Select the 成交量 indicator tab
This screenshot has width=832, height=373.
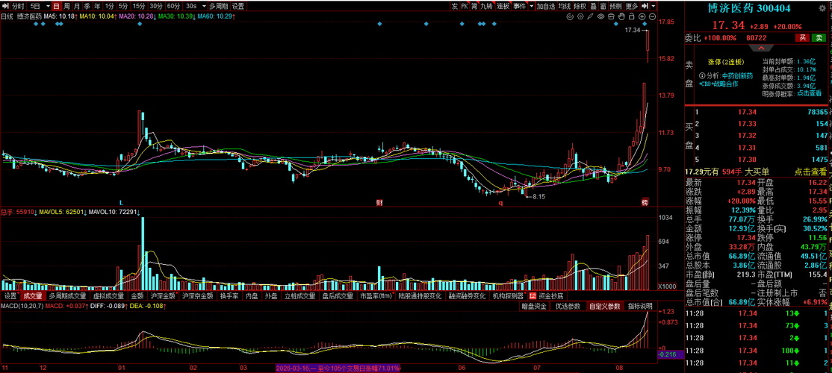tap(33, 295)
